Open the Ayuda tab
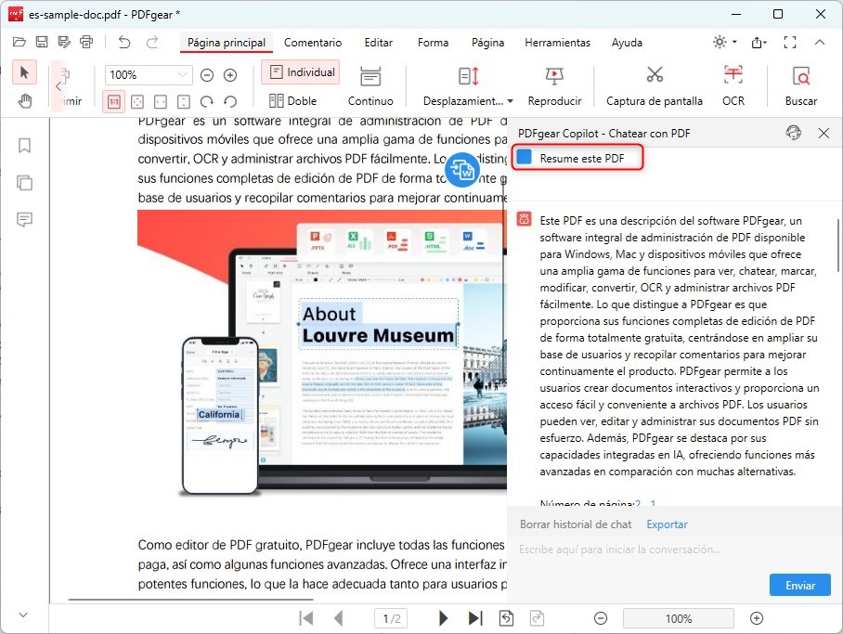Screen dimensions: 843x634 point(627,43)
